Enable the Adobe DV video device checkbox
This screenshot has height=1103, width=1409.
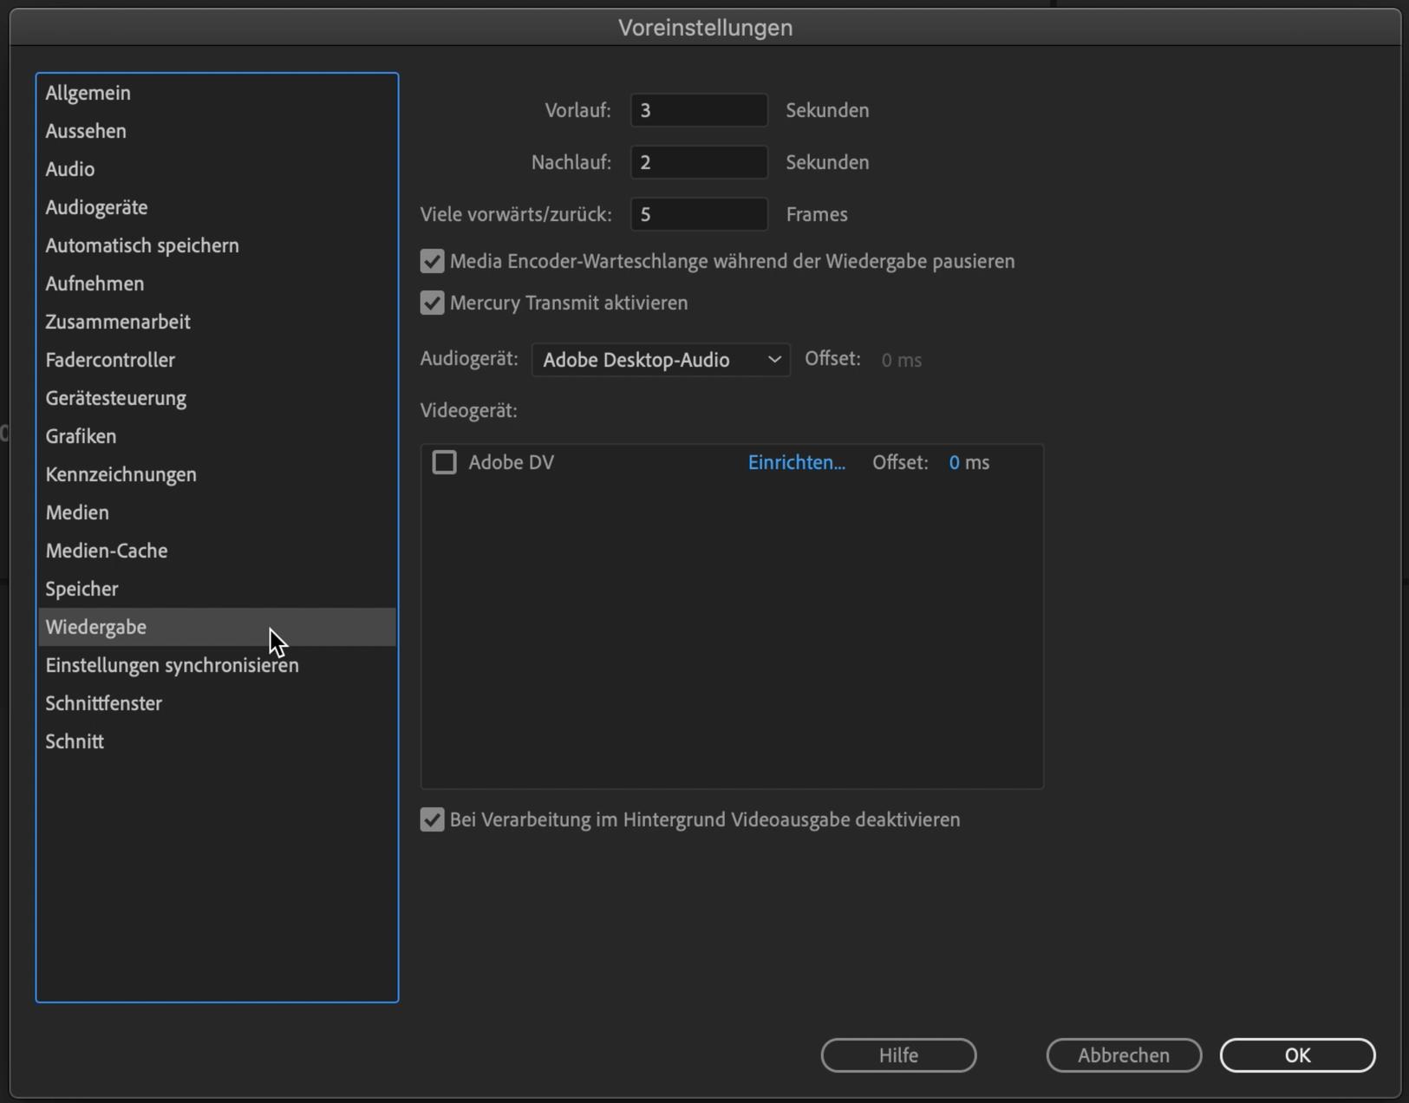click(444, 463)
